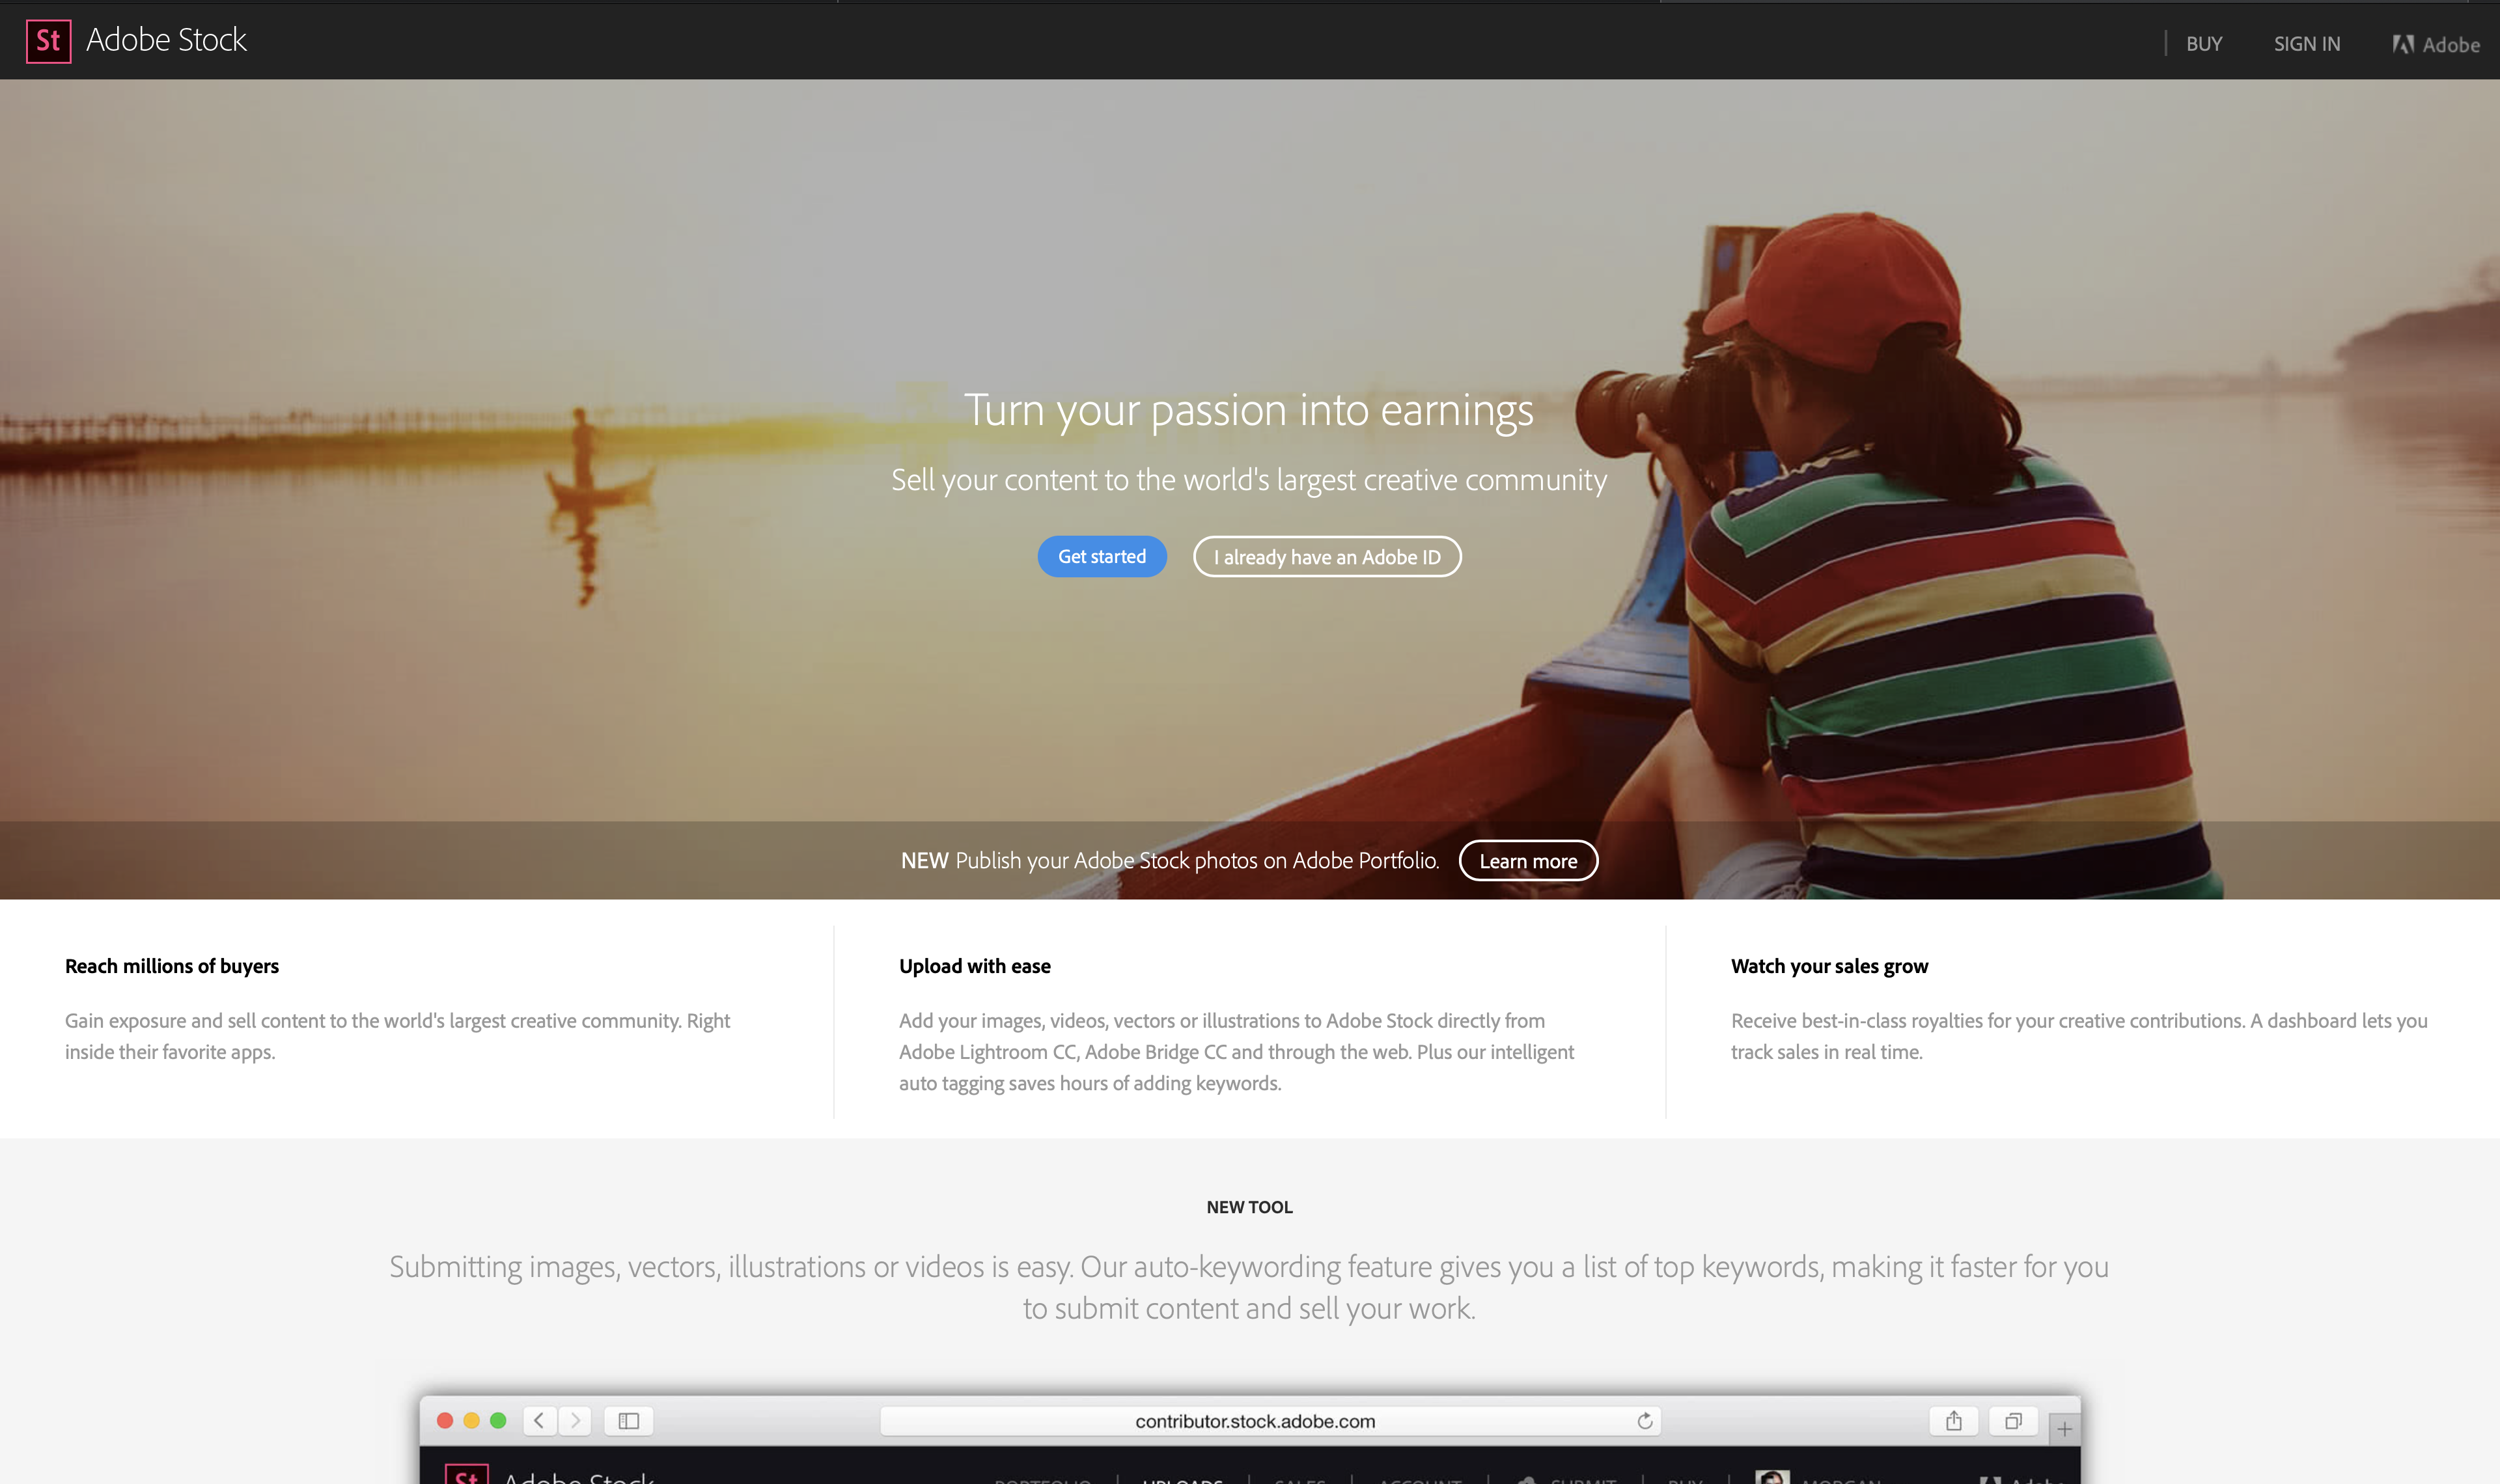This screenshot has width=2500, height=1484.
Task: Click the 'Learn more' button
Action: tap(1527, 860)
